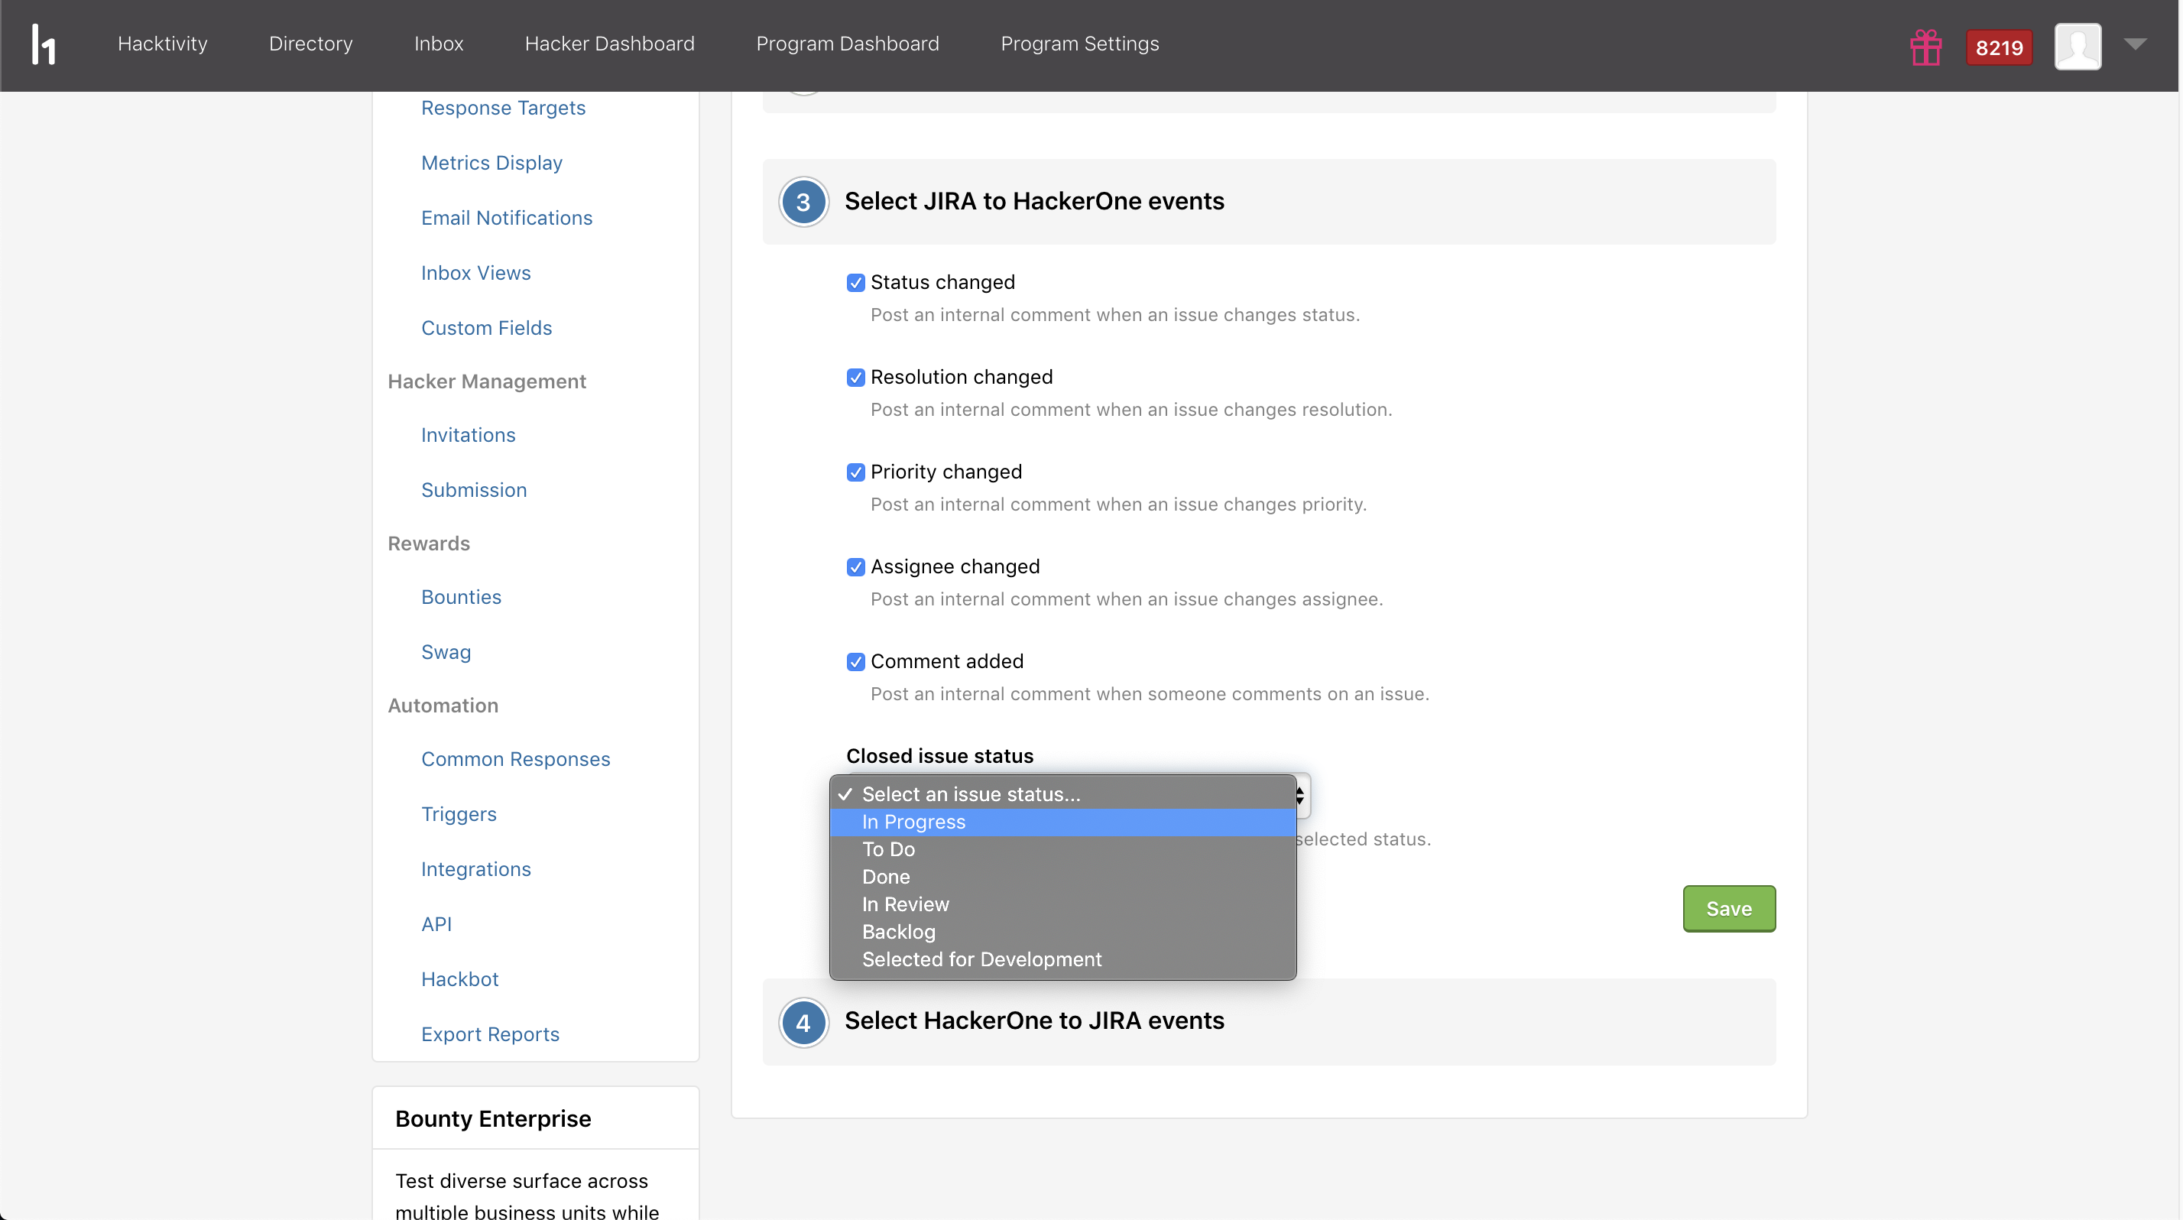Click the HackerOne logo icon
The image size is (2183, 1220).
(44, 44)
